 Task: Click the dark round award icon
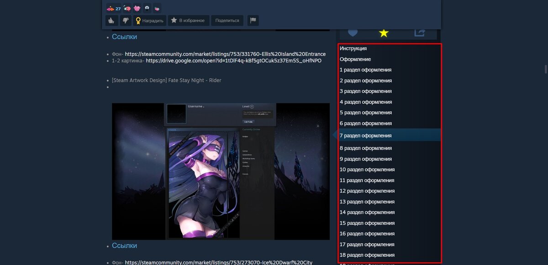pos(147,8)
